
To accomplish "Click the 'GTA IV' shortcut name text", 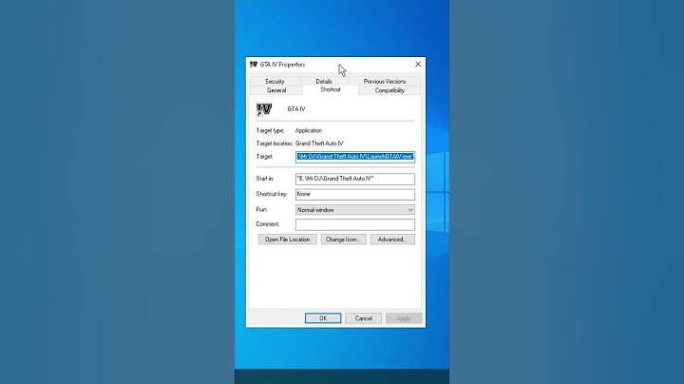I will pos(296,109).
